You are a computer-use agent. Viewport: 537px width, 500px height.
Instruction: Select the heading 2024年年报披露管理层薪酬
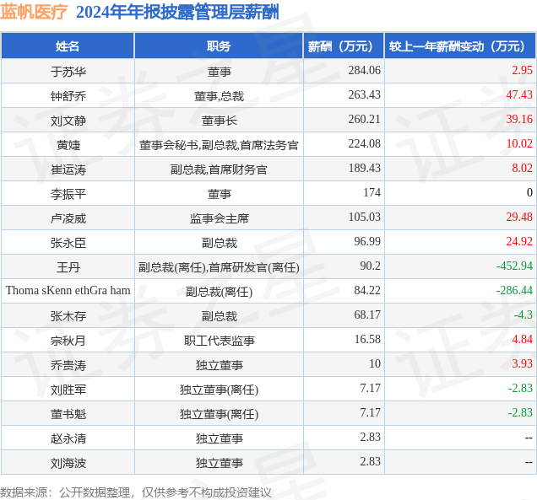[177, 13]
